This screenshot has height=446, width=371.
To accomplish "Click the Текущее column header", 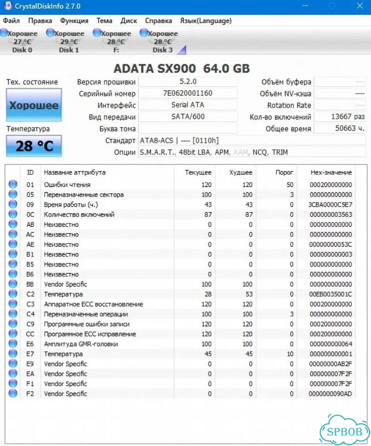I will click(x=198, y=172).
